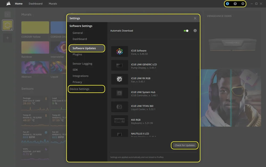Select the CORSAIR Yellow mural swatch
The image size is (266, 167).
[35, 27]
